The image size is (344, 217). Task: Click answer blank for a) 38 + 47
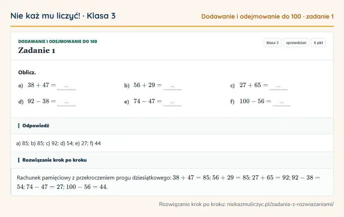(x=66, y=87)
